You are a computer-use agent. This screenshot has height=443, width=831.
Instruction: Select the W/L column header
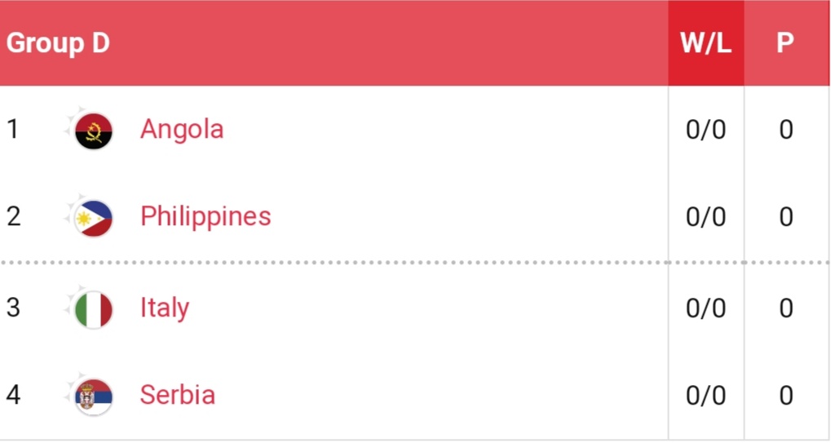(706, 43)
